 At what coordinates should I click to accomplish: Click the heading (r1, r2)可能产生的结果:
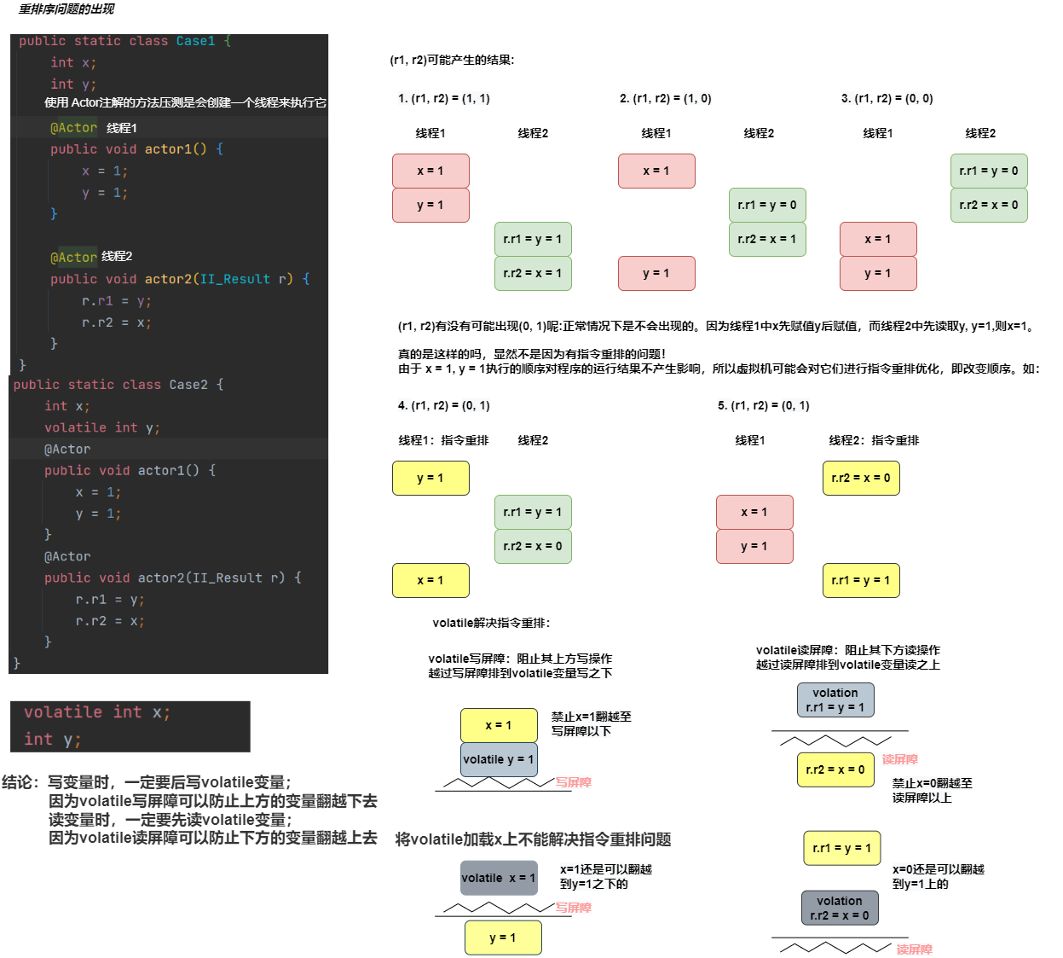452,60
